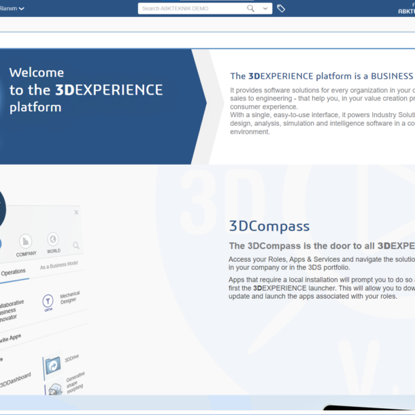
Task: Click the 3DCompass heading
Action: point(269,227)
